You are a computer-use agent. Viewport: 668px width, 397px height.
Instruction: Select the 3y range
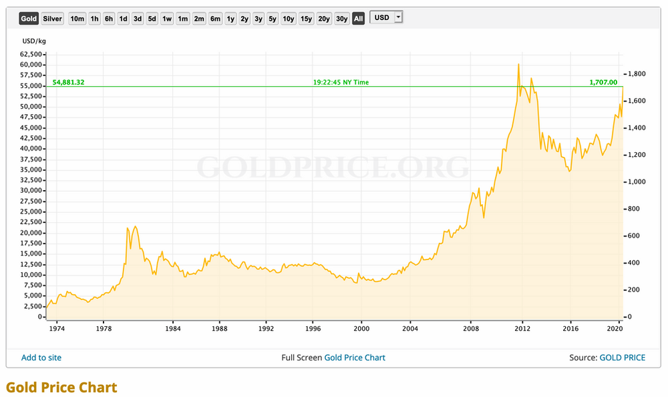[x=259, y=18]
